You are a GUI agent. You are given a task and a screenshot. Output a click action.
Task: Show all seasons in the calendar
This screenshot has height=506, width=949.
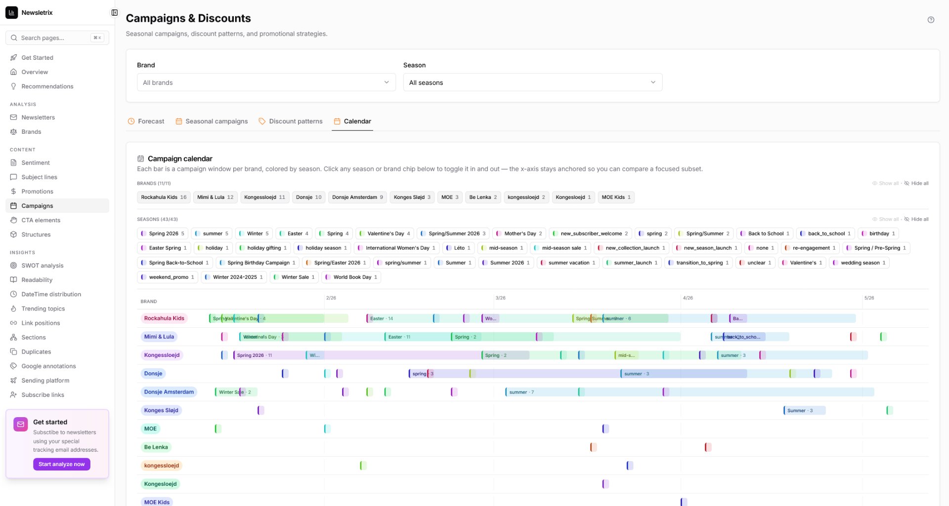(x=885, y=219)
